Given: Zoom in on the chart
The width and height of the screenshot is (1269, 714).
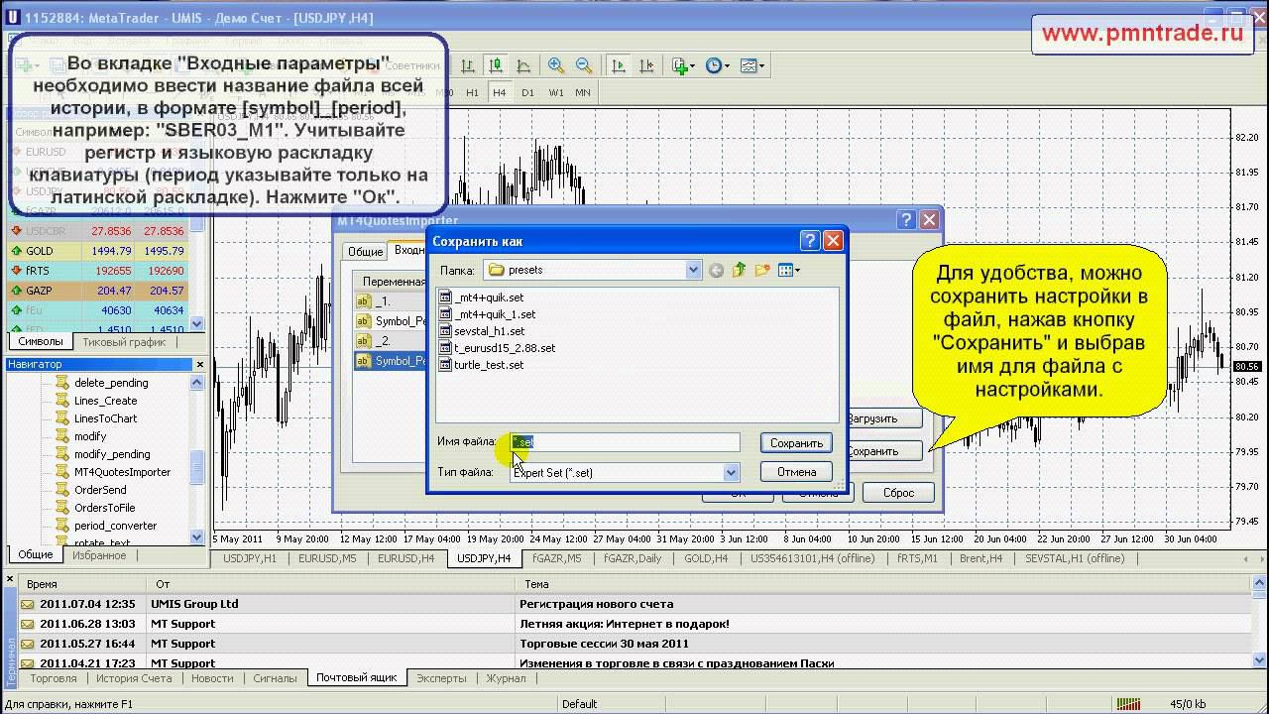Looking at the screenshot, I should [x=556, y=65].
